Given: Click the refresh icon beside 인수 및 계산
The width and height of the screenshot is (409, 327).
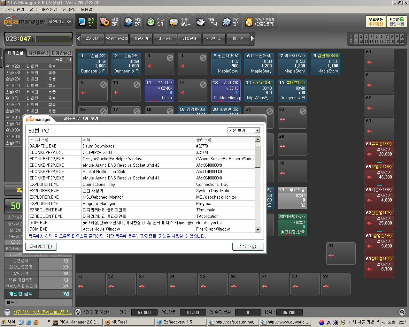Looking at the screenshot, I should click(78, 312).
